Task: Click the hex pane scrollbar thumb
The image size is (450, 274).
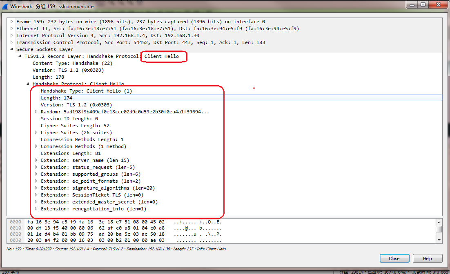Action: [439, 229]
